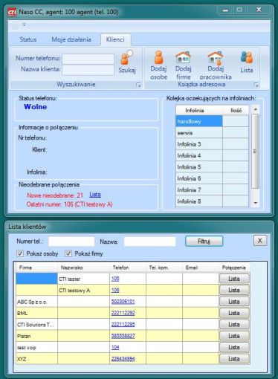This screenshot has height=379, width=278.
Task: Click the queue scrollbar down arrow
Action: (256, 203)
